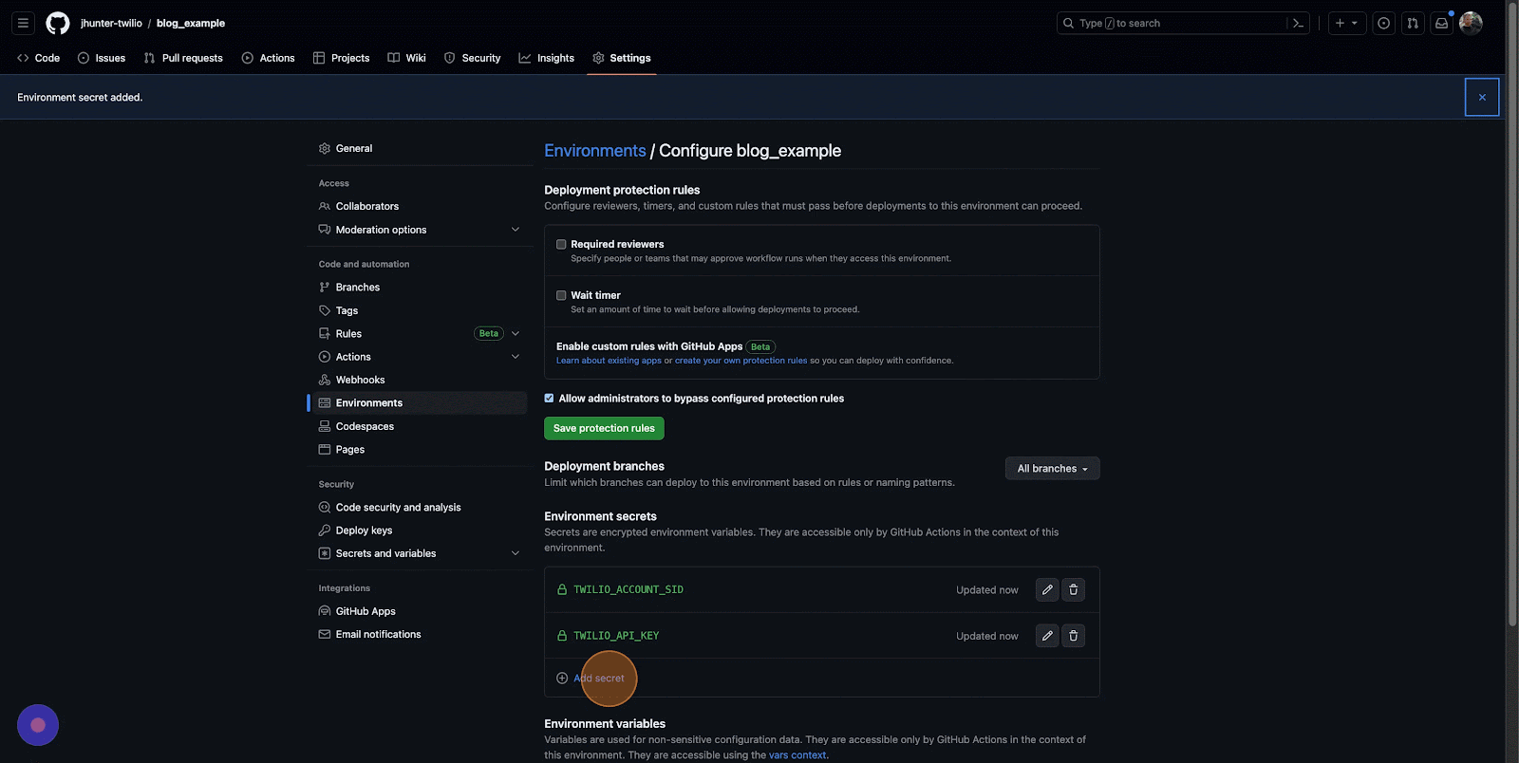Delete the TWILIO_ACCOUNT_SID secret
Viewport: 1519px width, 763px height.
pos(1074,589)
